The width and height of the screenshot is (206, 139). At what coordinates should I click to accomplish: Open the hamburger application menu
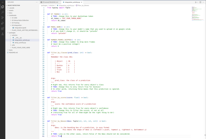[3, 2]
